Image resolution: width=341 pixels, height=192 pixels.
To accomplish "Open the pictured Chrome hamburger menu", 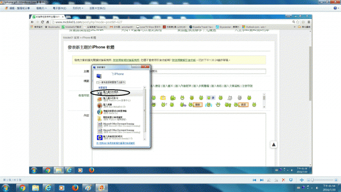I will click(x=309, y=22).
